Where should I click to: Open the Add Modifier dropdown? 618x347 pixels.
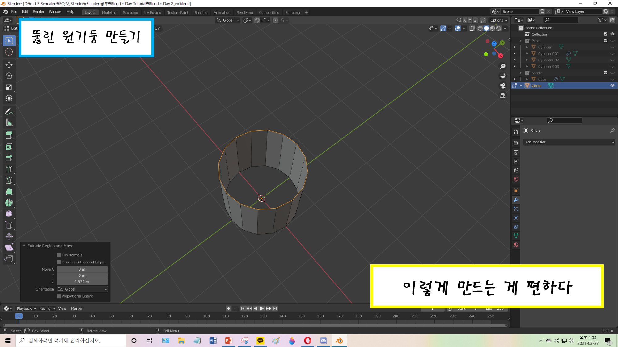click(x=569, y=142)
